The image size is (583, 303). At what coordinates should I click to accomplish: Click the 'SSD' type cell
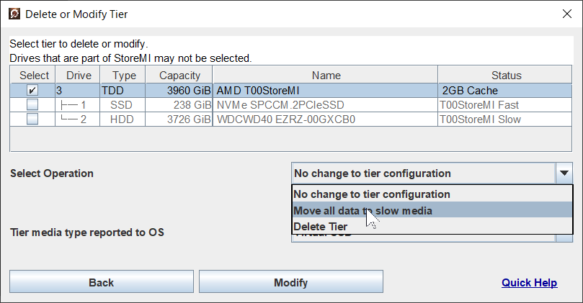[123, 104]
